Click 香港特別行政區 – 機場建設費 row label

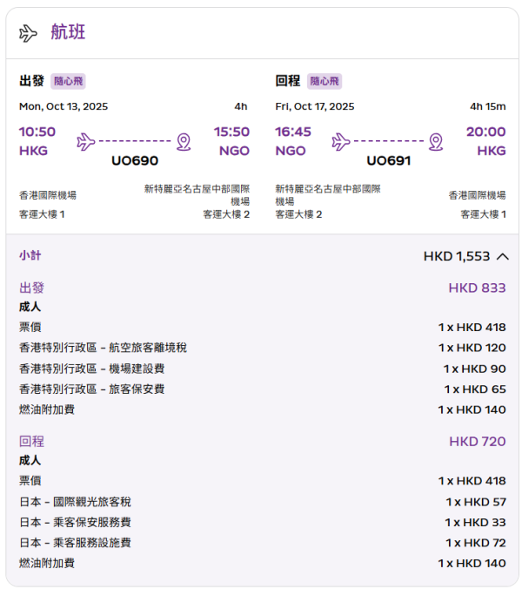point(92,369)
